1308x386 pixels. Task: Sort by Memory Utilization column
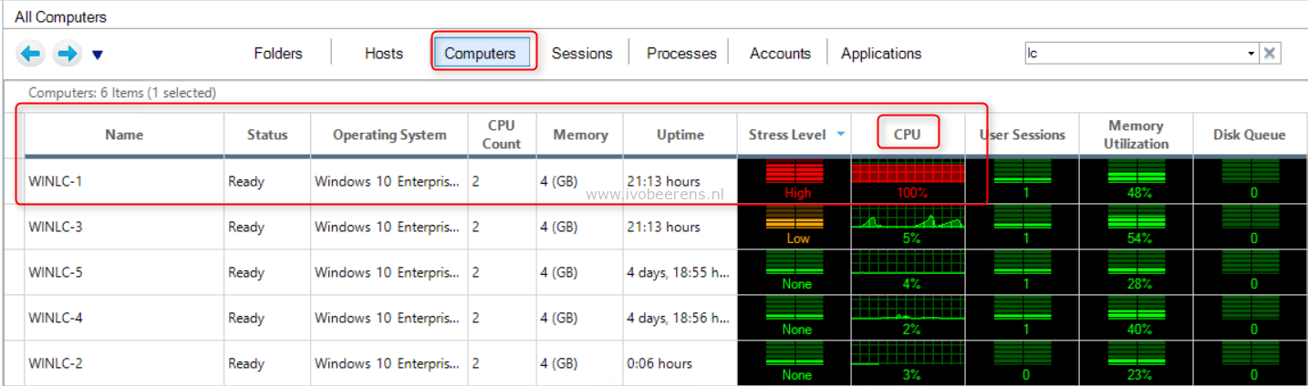click(x=1136, y=135)
